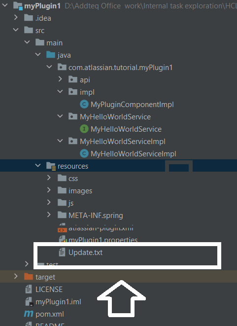Image resolution: width=237 pixels, height=326 pixels.
Task: Collapse the src folder
Action: coord(16,30)
